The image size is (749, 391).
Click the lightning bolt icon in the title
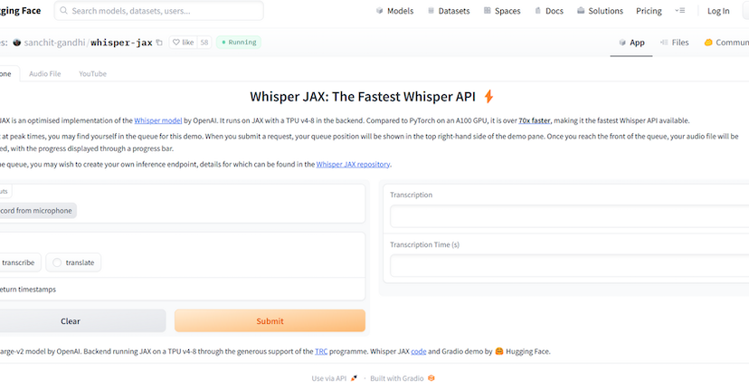[488, 97]
